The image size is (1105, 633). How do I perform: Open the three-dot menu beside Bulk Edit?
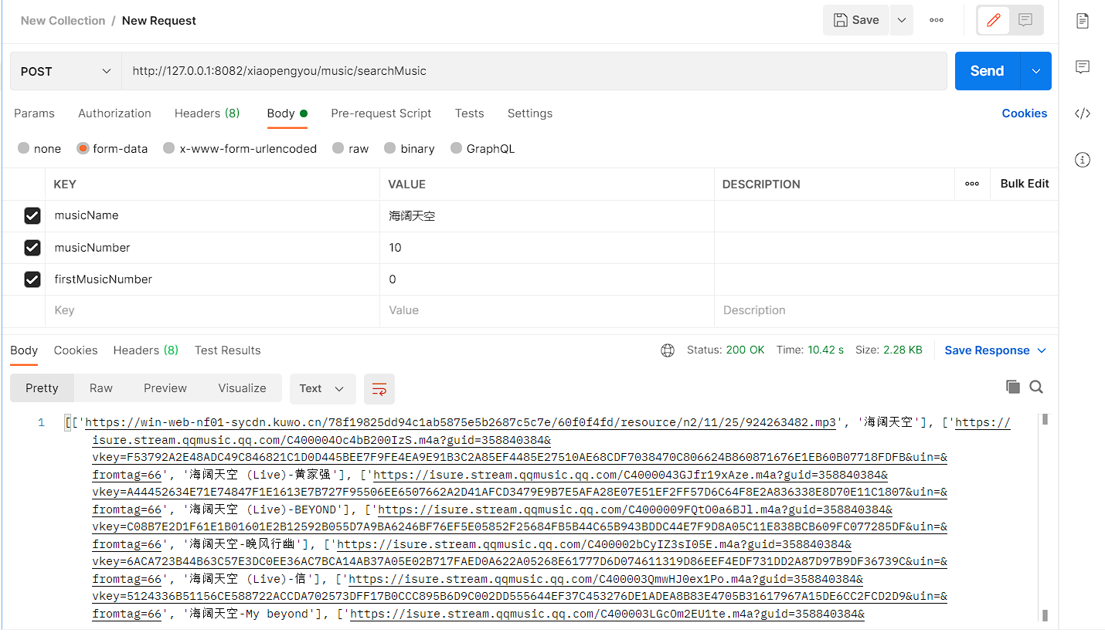point(972,184)
